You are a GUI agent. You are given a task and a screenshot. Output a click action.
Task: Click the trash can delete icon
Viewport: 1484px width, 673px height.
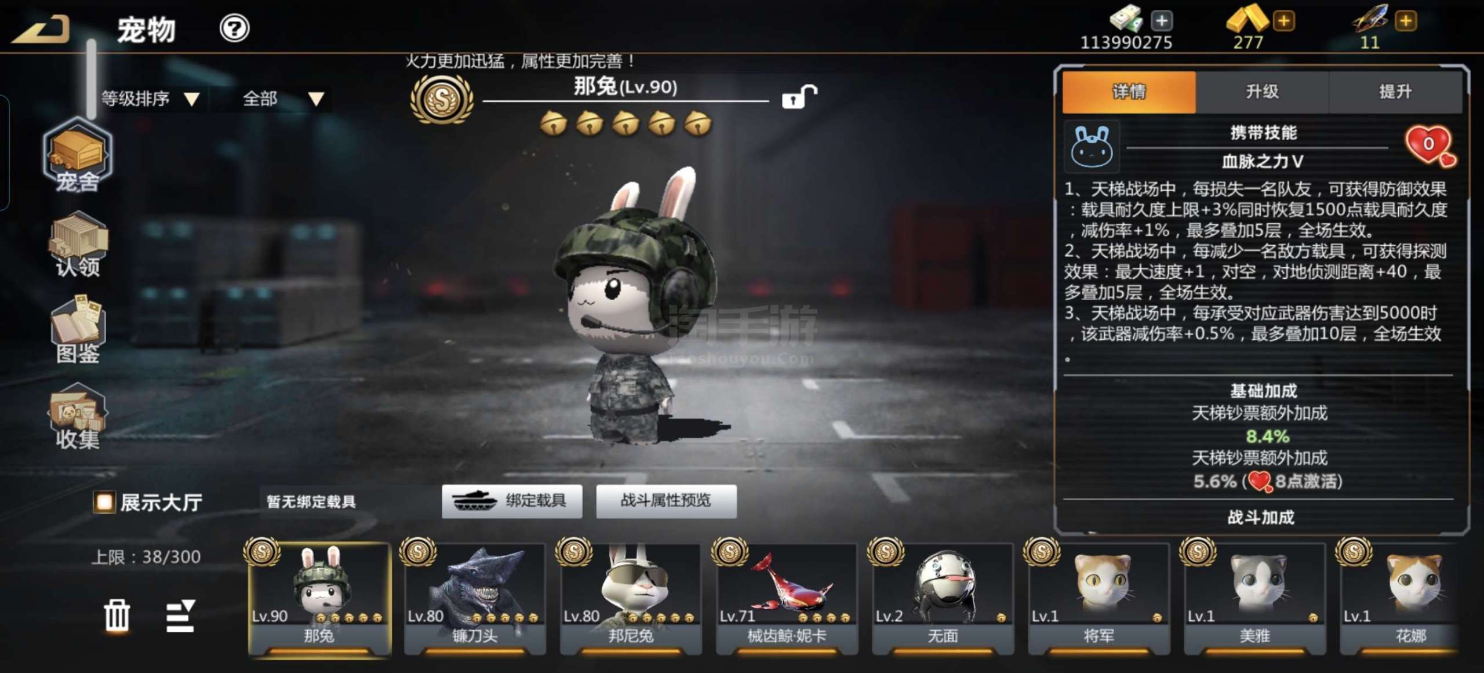tap(117, 615)
